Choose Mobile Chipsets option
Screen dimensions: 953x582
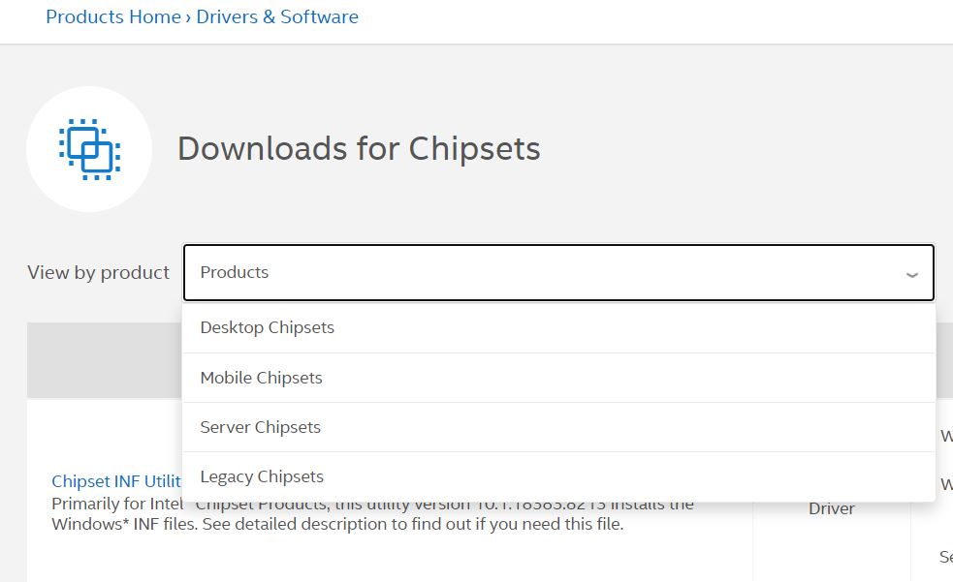260,378
